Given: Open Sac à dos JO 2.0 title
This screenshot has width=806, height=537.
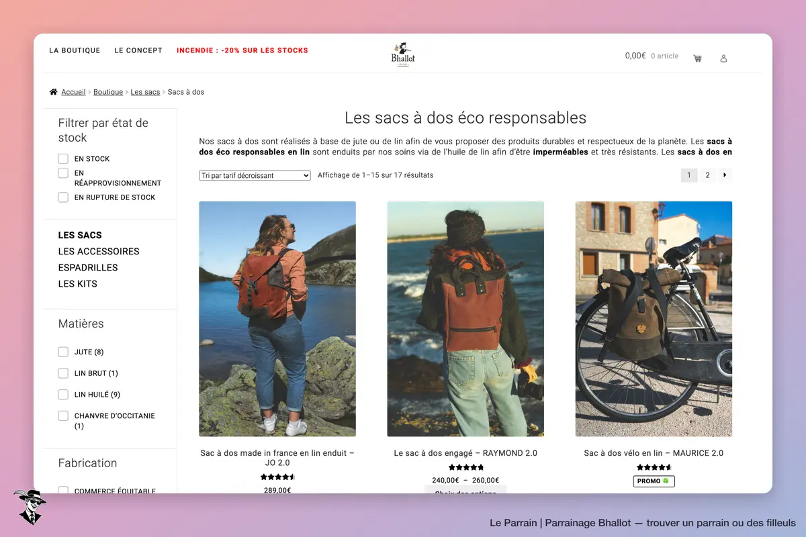Looking at the screenshot, I should (277, 458).
